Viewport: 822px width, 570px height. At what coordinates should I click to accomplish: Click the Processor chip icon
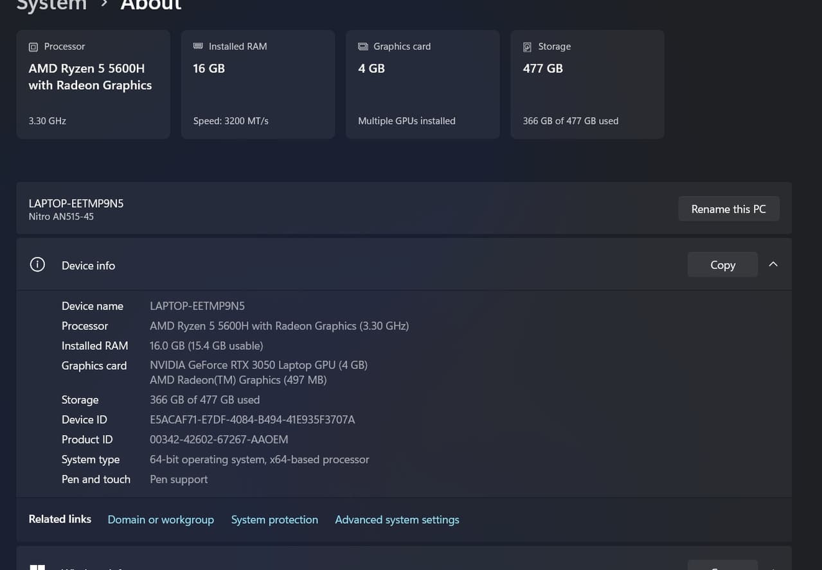tap(33, 47)
